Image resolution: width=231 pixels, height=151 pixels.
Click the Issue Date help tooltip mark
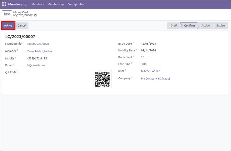coord(133,43)
